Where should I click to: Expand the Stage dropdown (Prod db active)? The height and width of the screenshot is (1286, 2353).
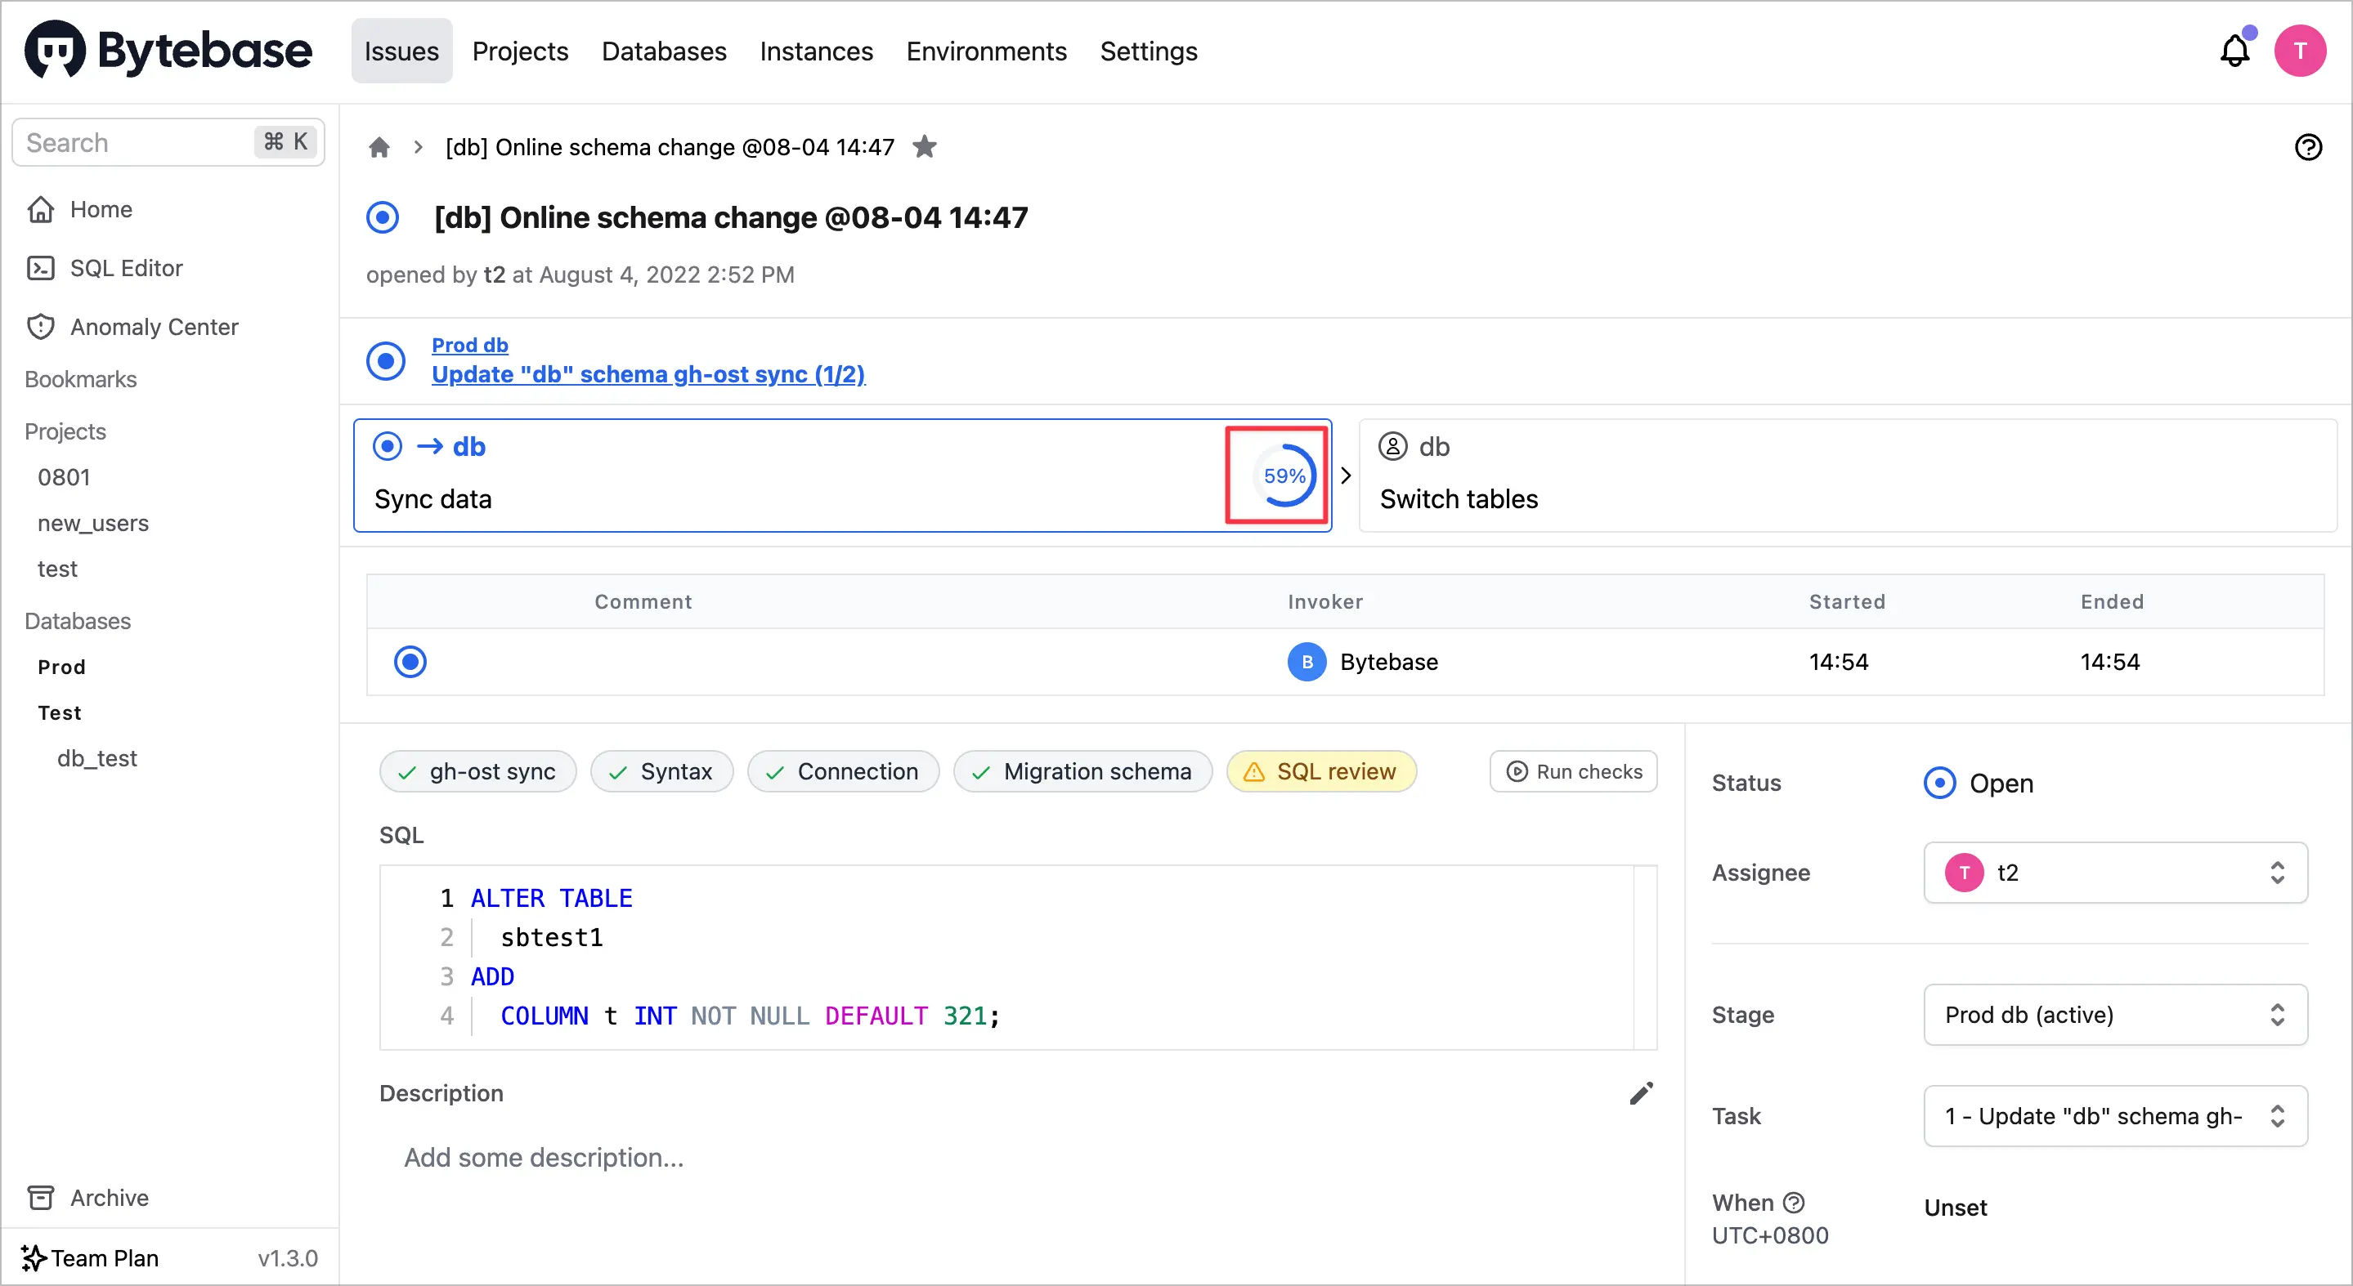tap(2114, 1015)
